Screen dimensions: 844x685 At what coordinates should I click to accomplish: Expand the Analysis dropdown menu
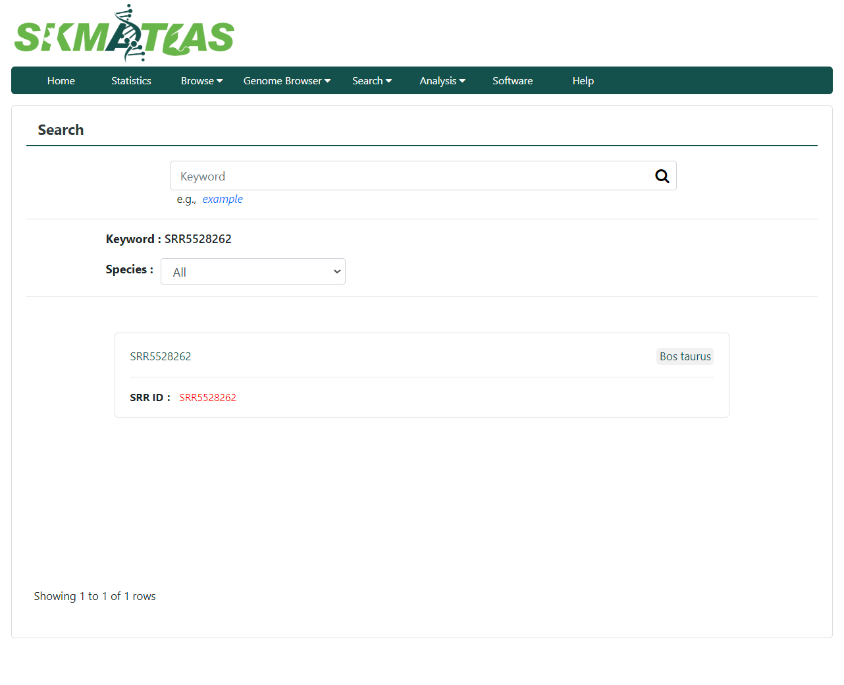coord(442,80)
